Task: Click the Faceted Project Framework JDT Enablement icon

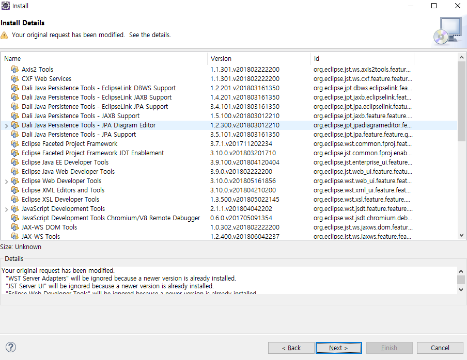Action: (15, 153)
